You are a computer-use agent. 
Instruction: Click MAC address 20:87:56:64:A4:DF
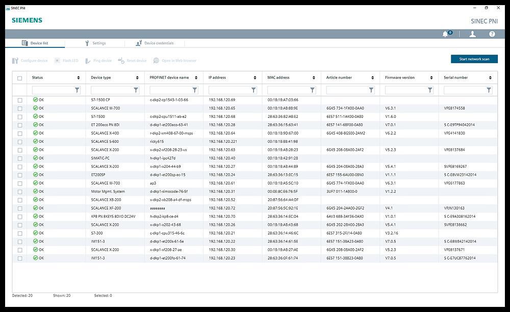pos(283,200)
